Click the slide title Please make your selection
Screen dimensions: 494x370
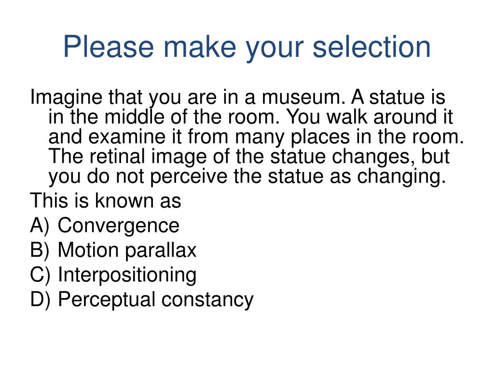pyautogui.click(x=247, y=47)
